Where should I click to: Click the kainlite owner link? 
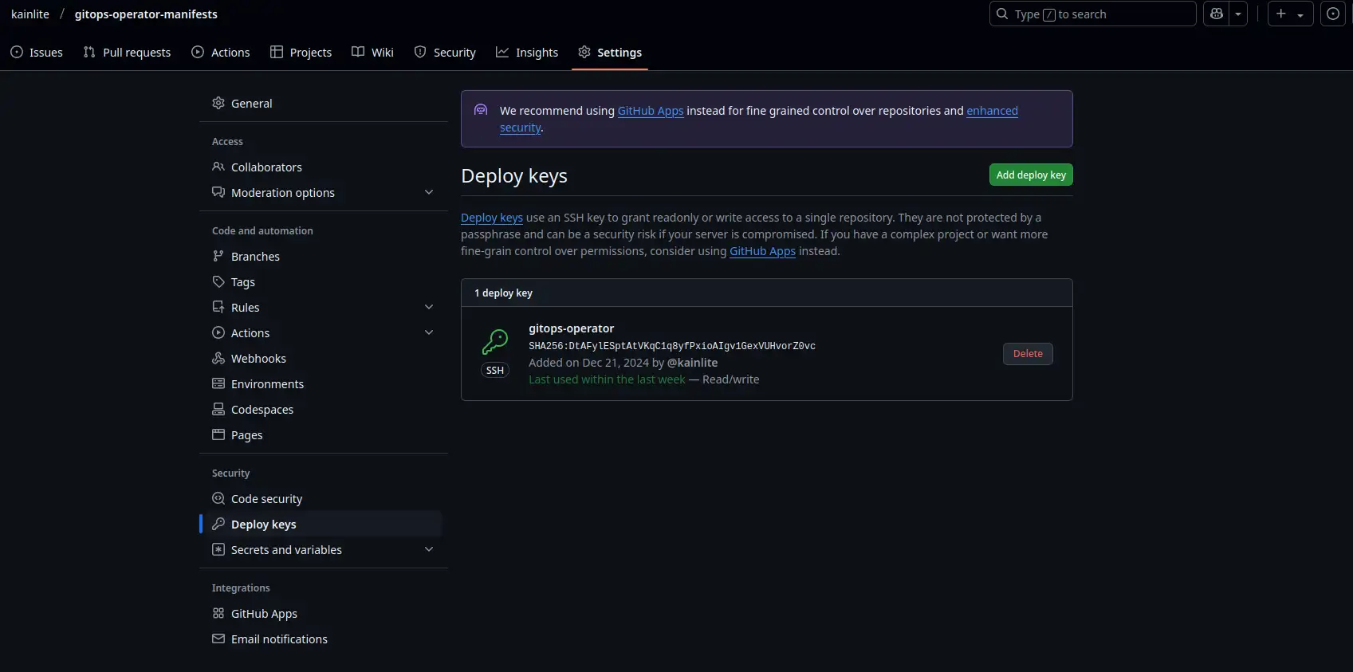30,14
